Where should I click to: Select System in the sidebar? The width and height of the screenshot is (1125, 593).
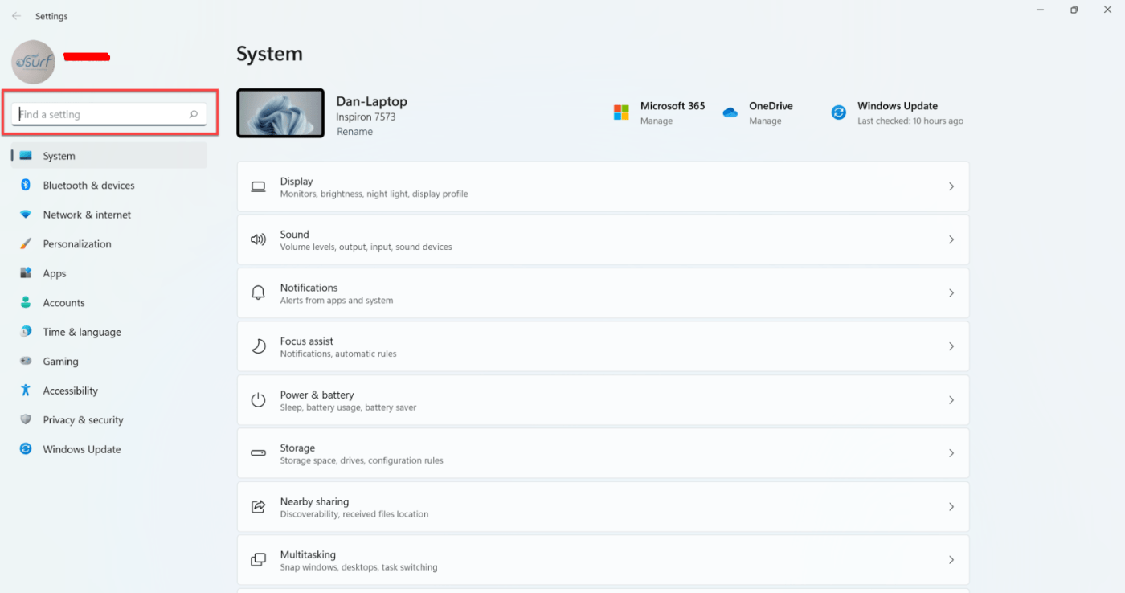pyautogui.click(x=109, y=156)
